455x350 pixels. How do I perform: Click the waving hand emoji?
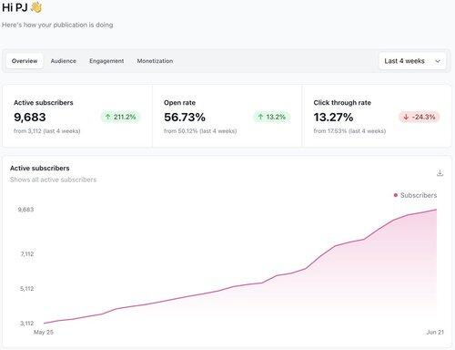(36, 7)
